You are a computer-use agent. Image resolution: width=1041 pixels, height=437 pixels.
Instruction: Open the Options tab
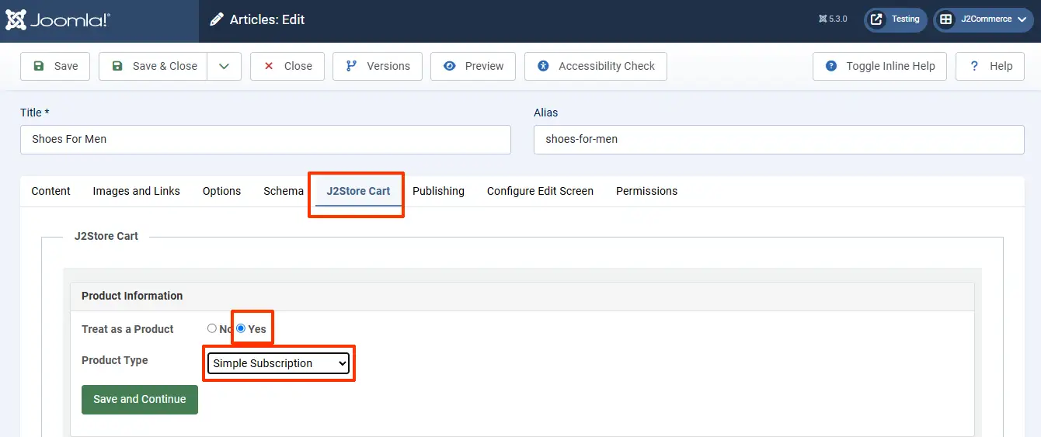222,191
